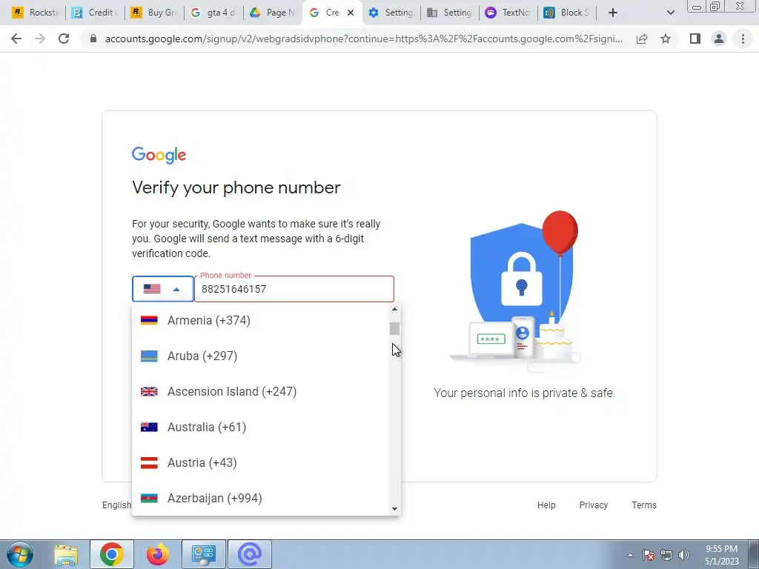This screenshot has width=759, height=569.
Task: Open the Privacy link
Action: pyautogui.click(x=594, y=505)
